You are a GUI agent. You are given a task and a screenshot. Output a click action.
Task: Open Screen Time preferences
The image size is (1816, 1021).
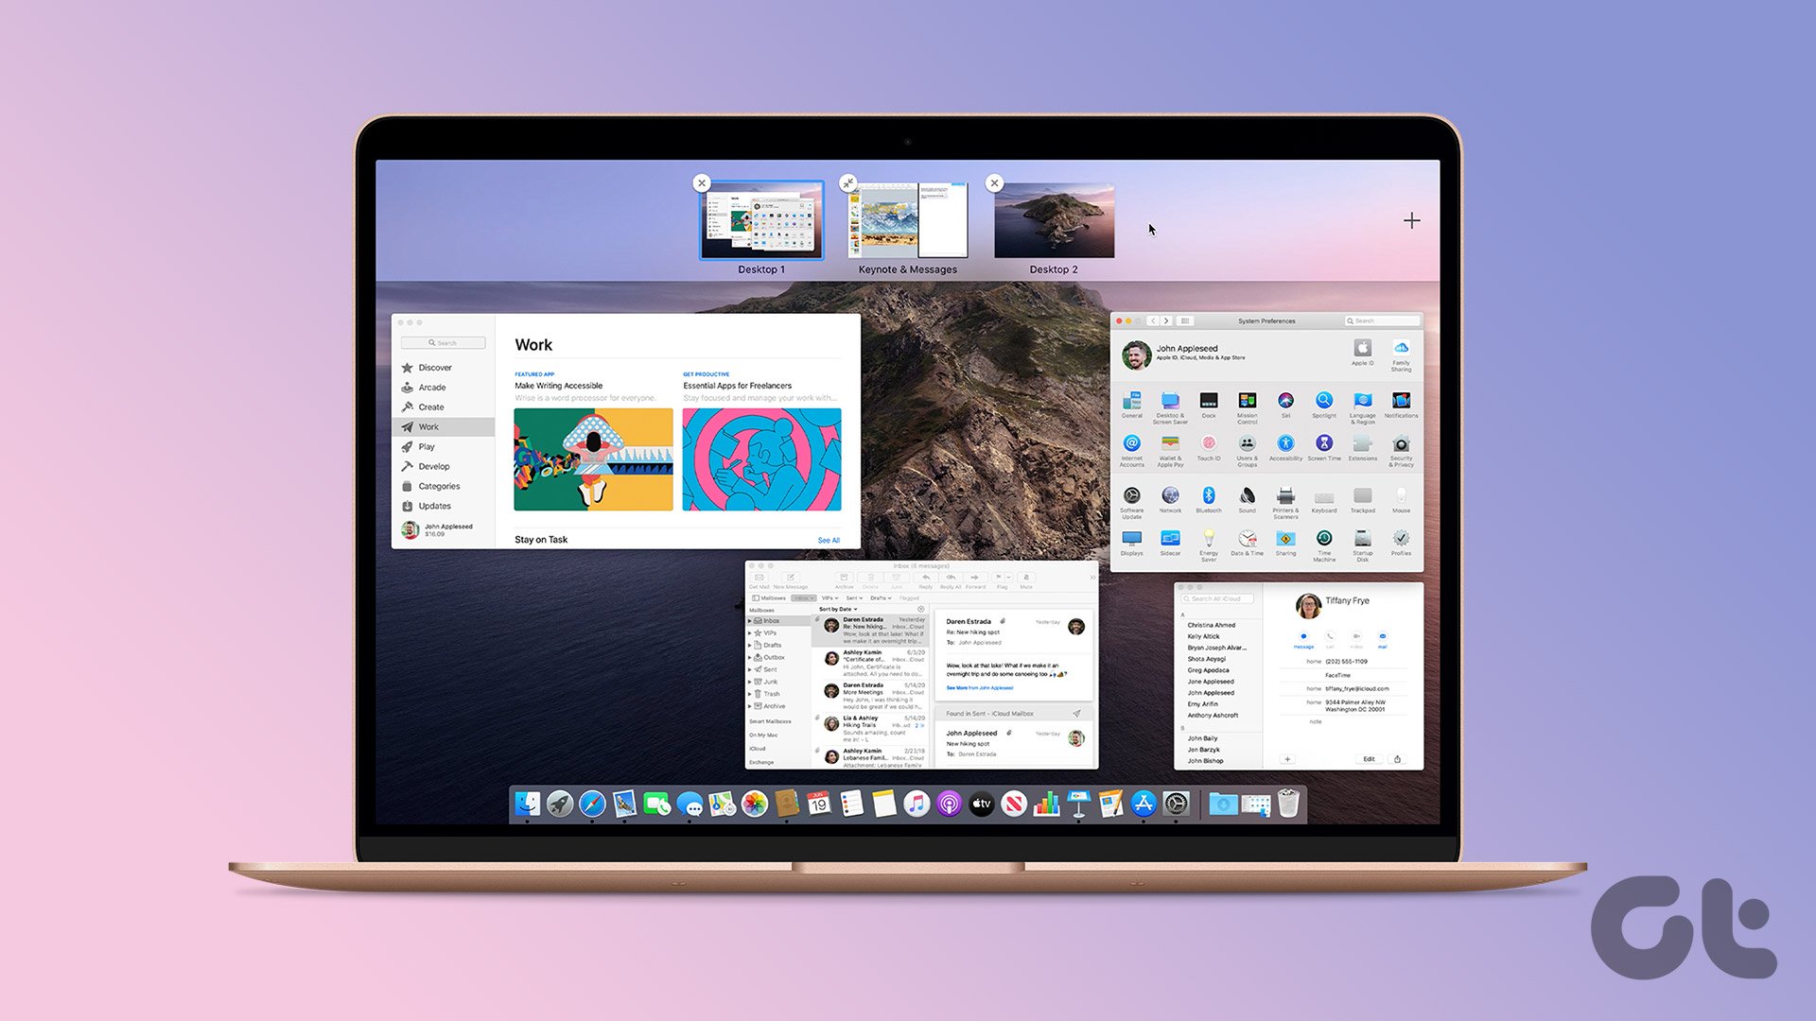pos(1324,444)
